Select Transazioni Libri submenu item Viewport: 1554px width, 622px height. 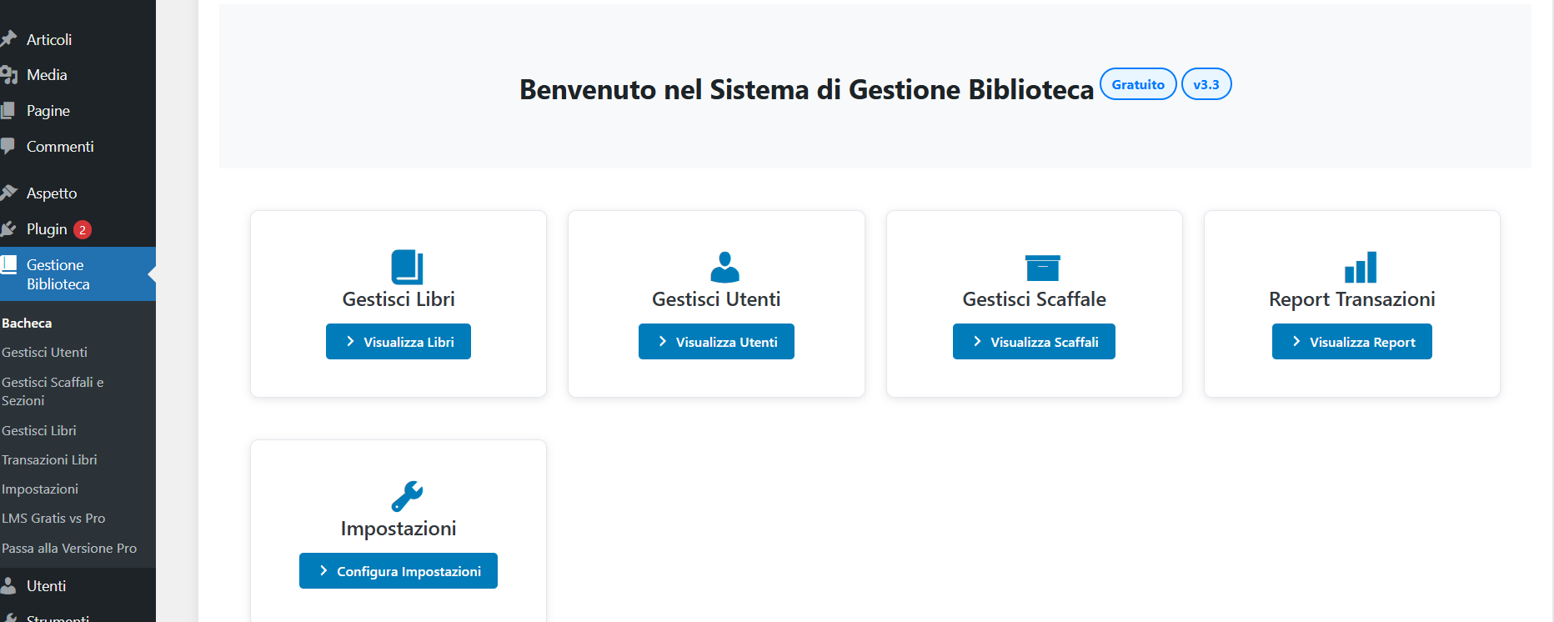[x=49, y=459]
